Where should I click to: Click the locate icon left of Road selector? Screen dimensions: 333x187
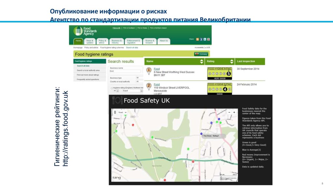coord(115,112)
